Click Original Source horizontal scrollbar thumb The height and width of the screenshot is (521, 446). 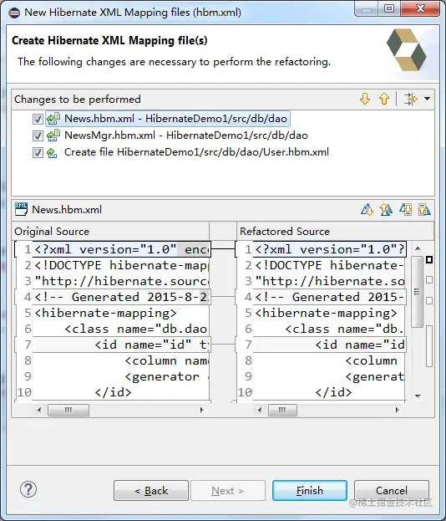pyautogui.click(x=68, y=410)
